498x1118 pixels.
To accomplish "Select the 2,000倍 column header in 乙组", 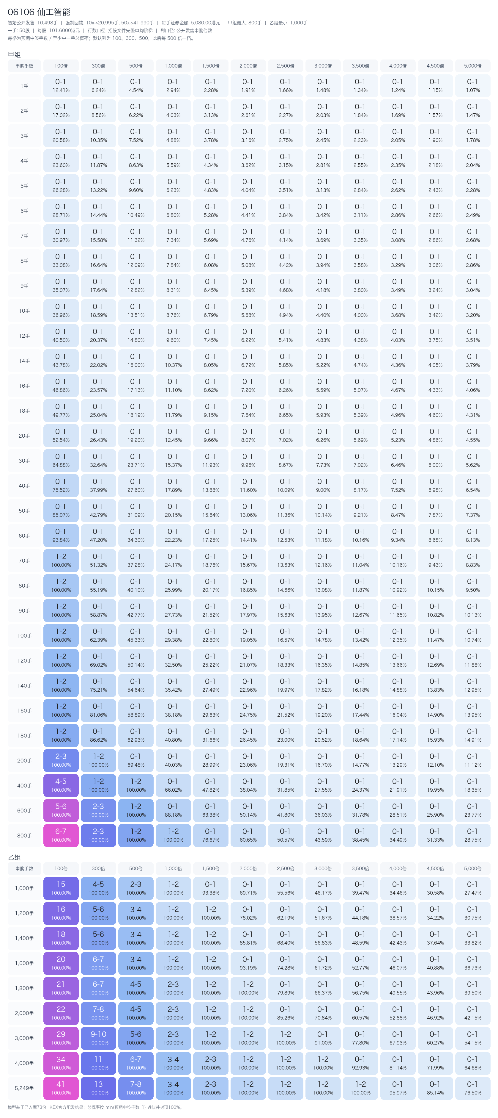I will pos(248,868).
